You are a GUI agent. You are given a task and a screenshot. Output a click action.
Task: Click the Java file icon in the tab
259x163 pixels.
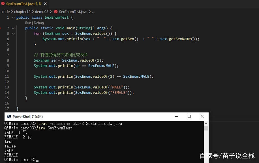(3, 4)
